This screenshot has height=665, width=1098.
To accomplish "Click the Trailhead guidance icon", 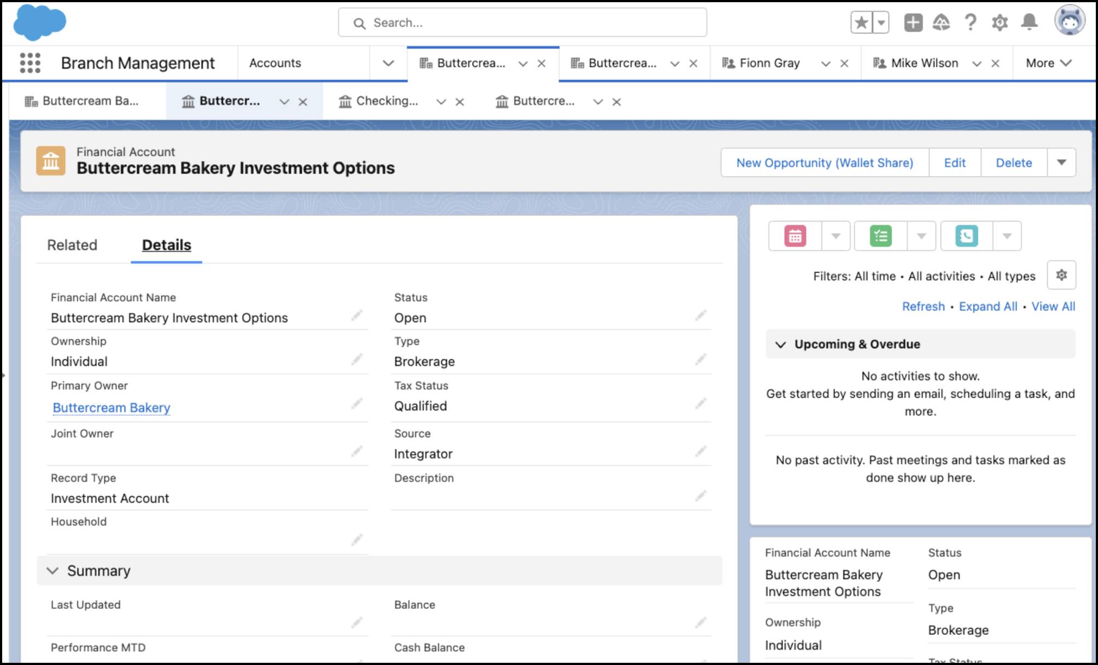I will [x=941, y=22].
